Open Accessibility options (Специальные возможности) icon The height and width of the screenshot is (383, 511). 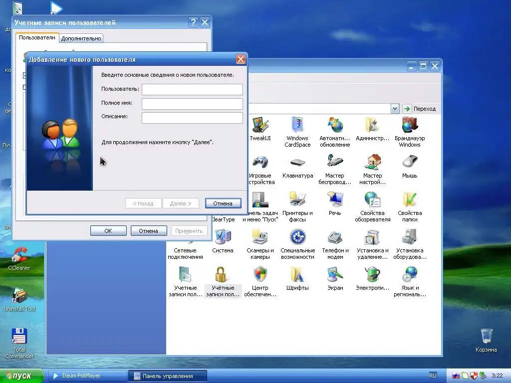[x=297, y=237]
